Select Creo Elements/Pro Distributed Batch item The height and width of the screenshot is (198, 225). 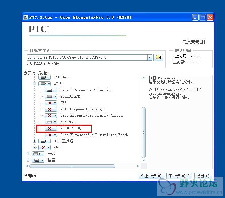coord(94,135)
